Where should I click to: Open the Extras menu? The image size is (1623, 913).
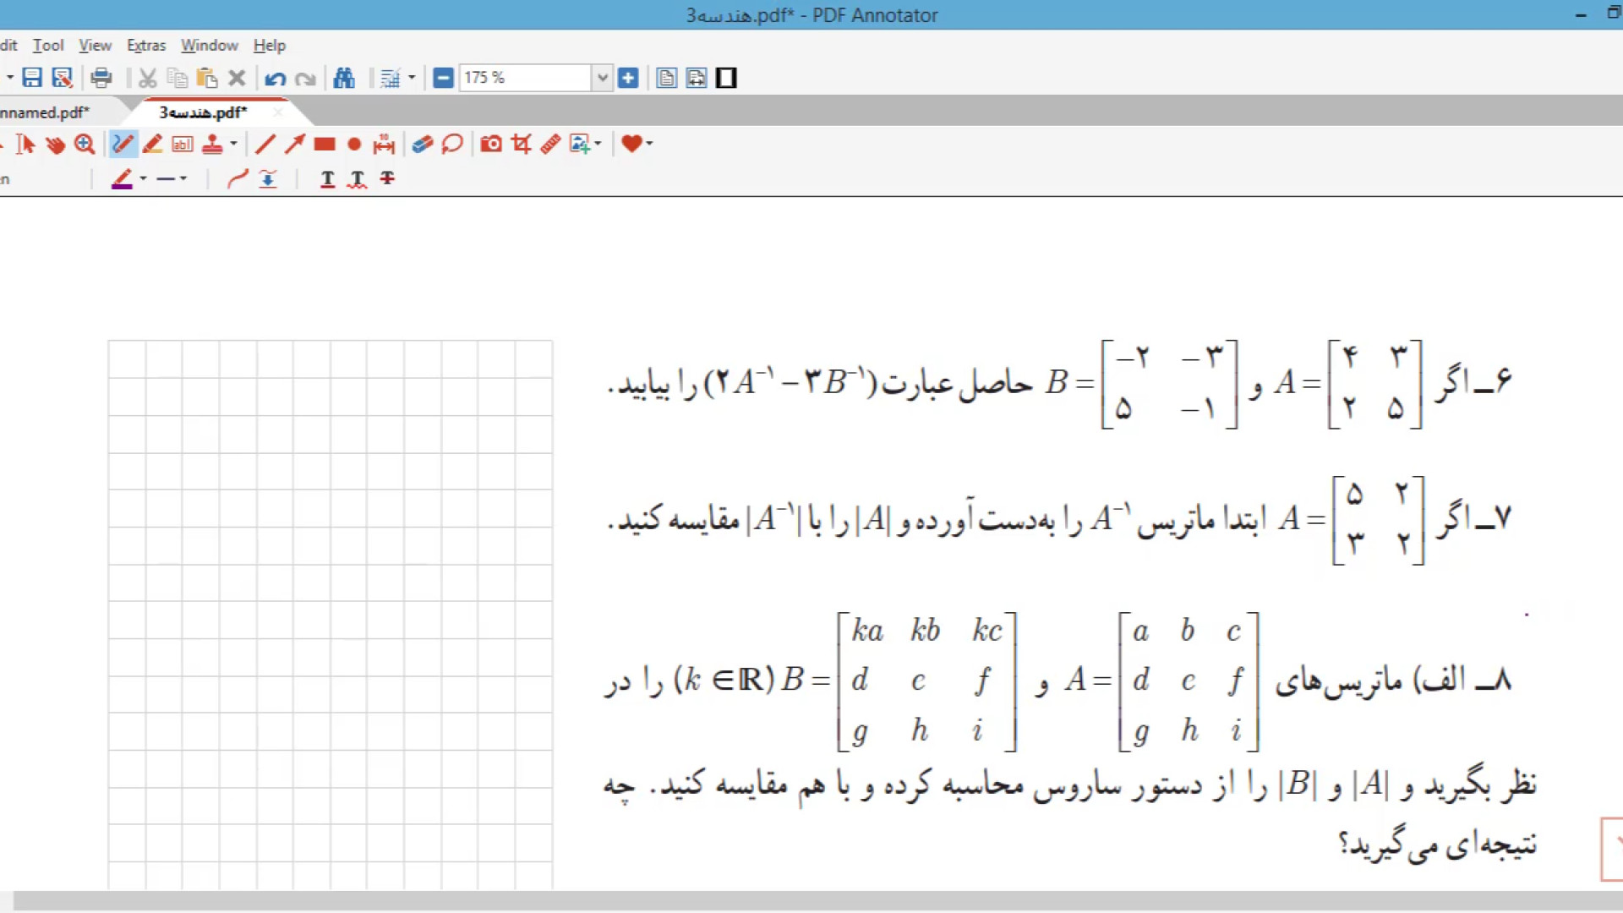[x=146, y=46]
